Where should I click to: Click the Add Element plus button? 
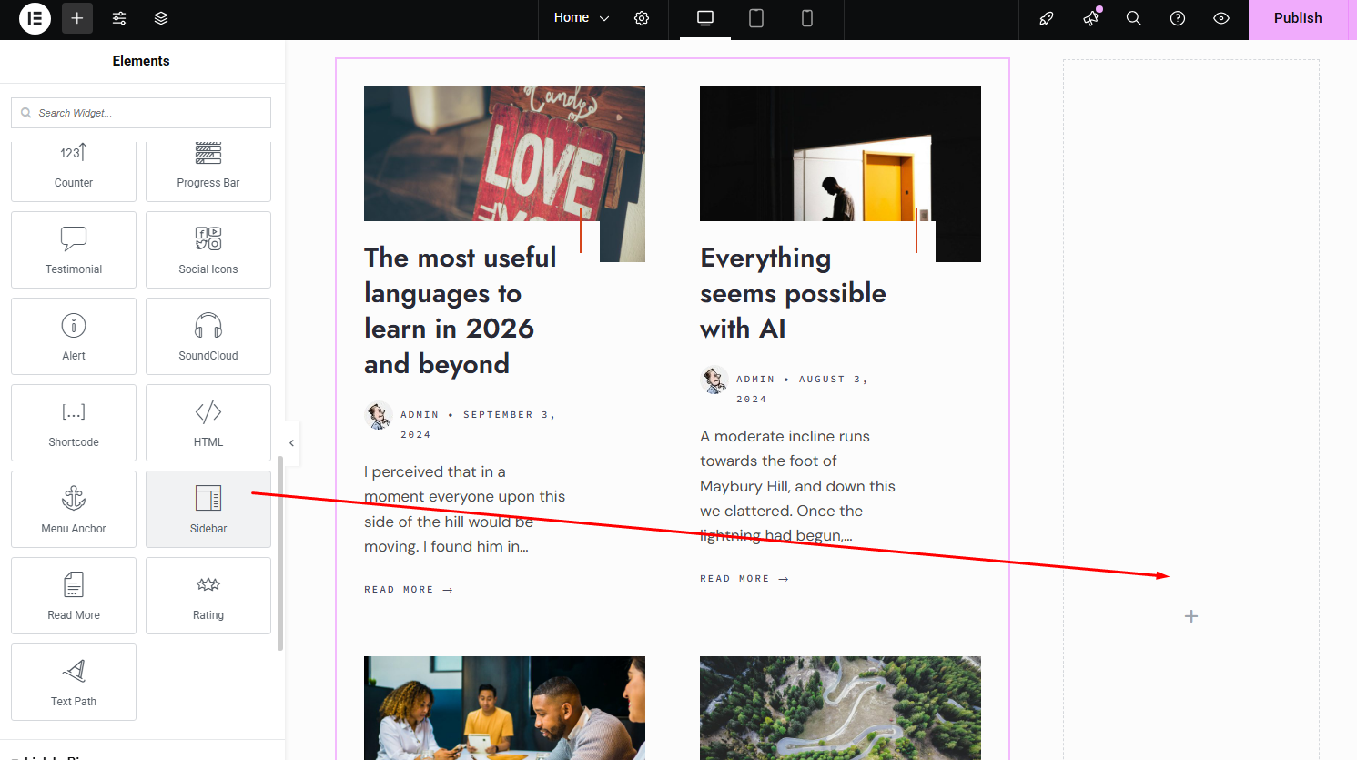coord(77,18)
